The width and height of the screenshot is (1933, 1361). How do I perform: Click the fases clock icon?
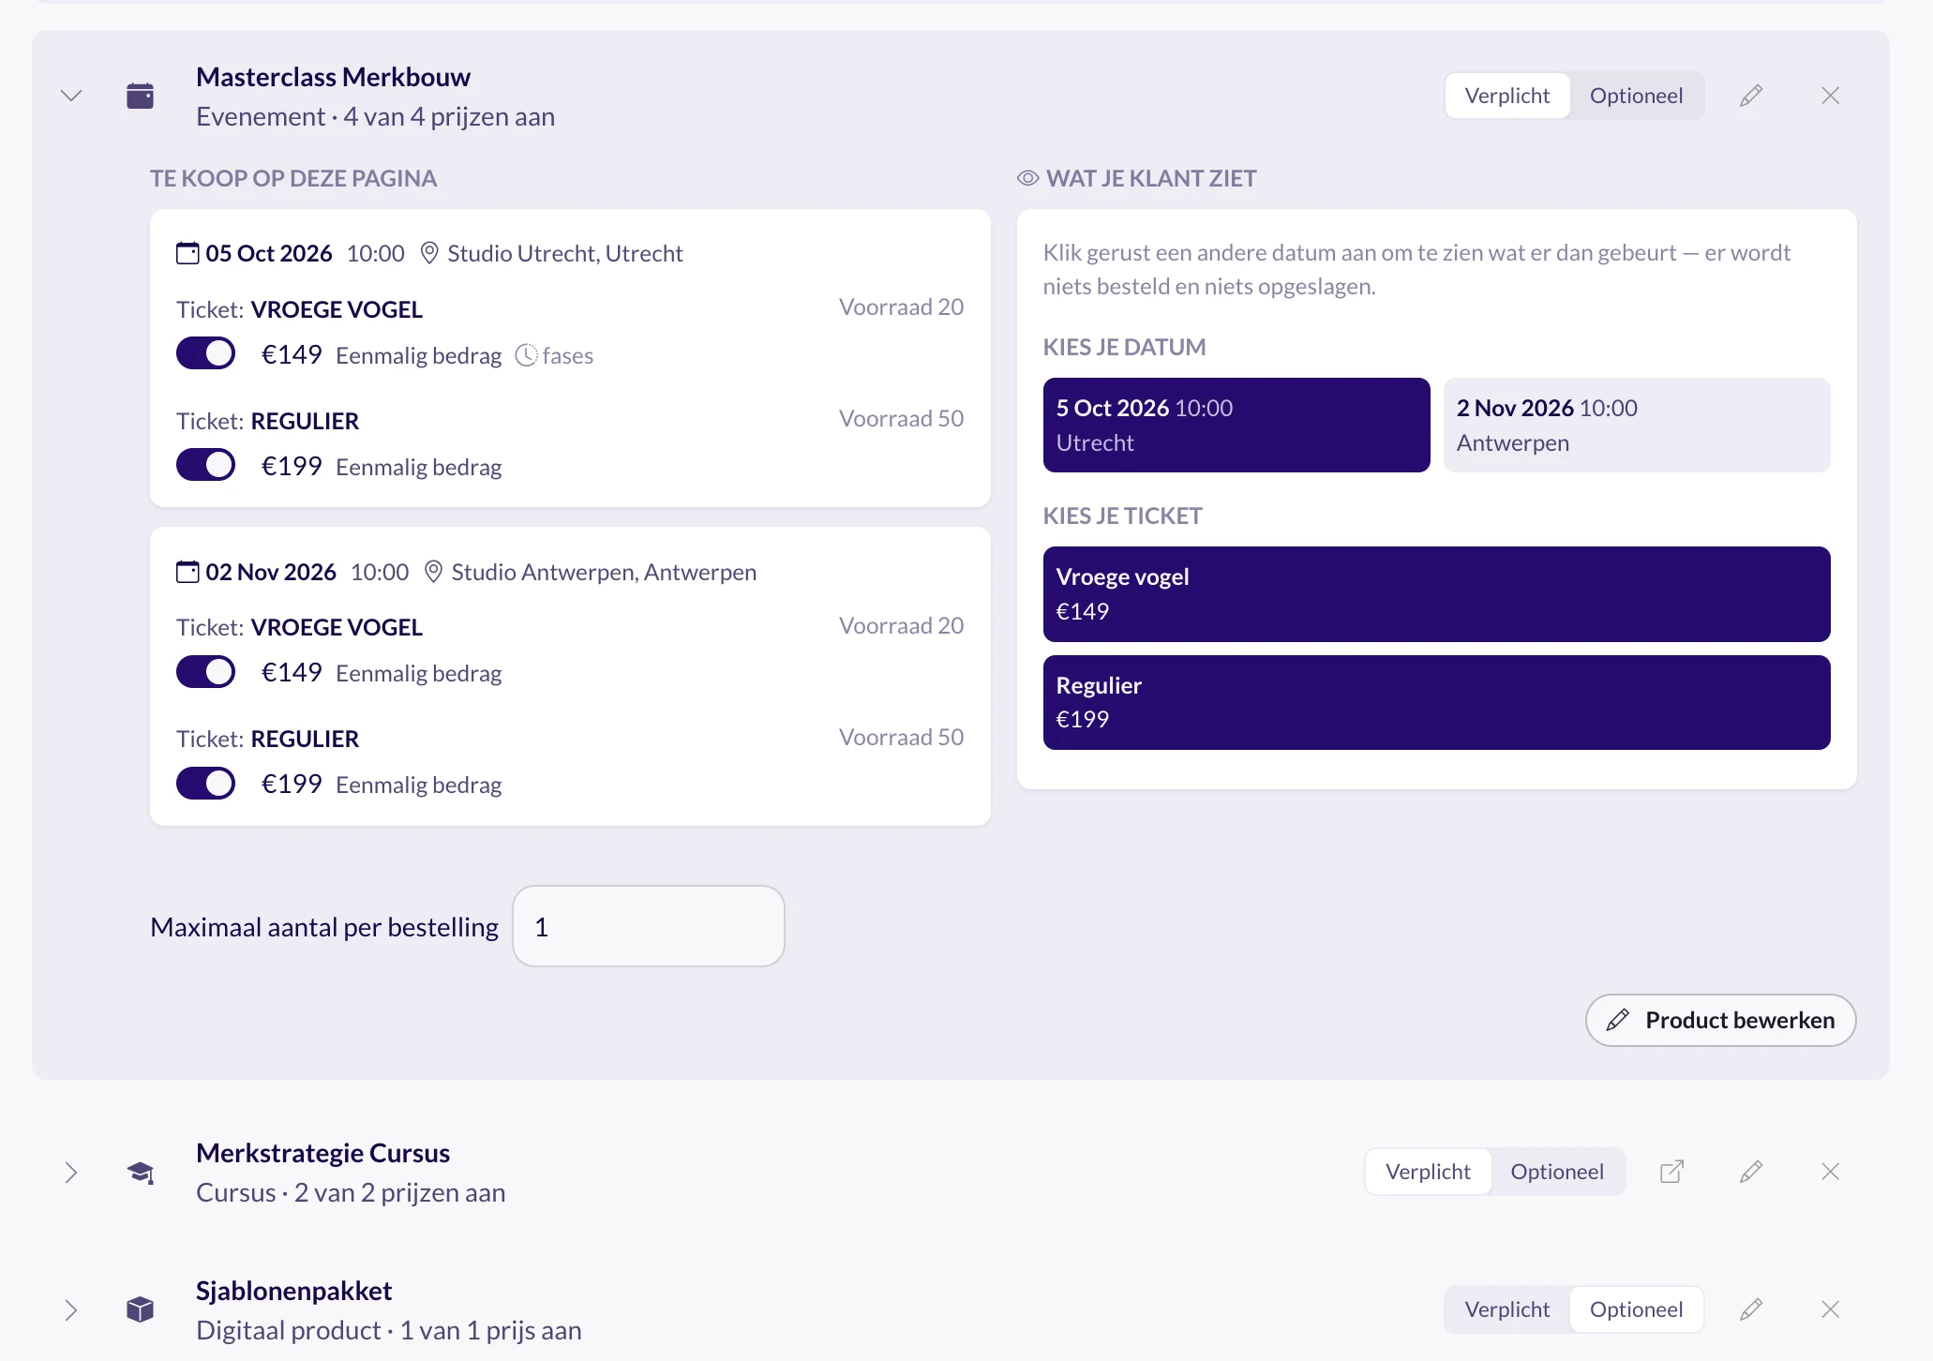click(527, 355)
